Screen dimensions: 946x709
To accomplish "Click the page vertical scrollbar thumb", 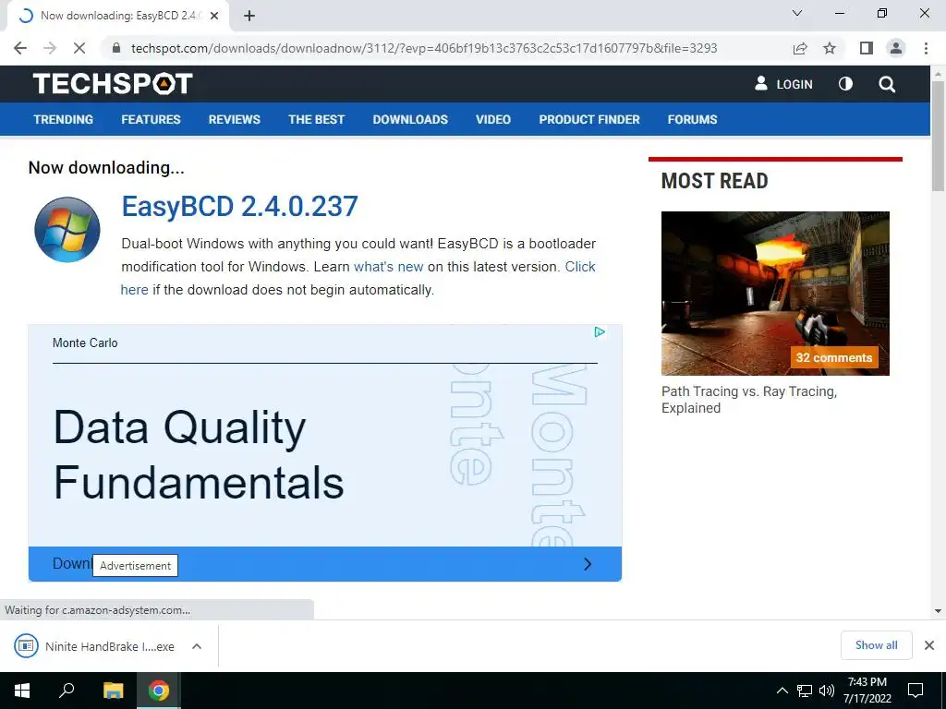I will click(938, 136).
